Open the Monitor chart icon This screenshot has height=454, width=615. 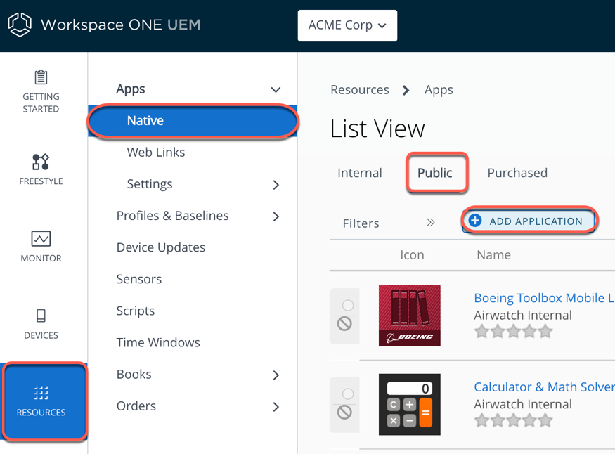click(41, 239)
